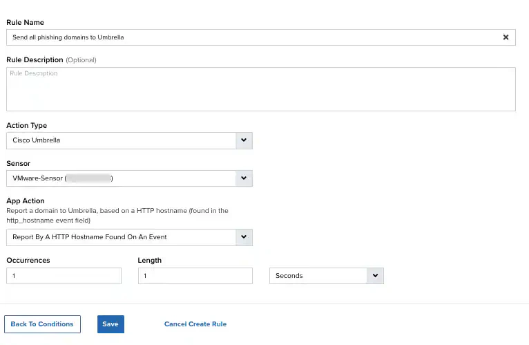The height and width of the screenshot is (345, 529).
Task: Select the Occurrences number field
Action: (x=64, y=276)
